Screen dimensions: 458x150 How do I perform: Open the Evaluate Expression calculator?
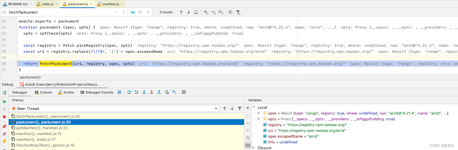[184, 92]
